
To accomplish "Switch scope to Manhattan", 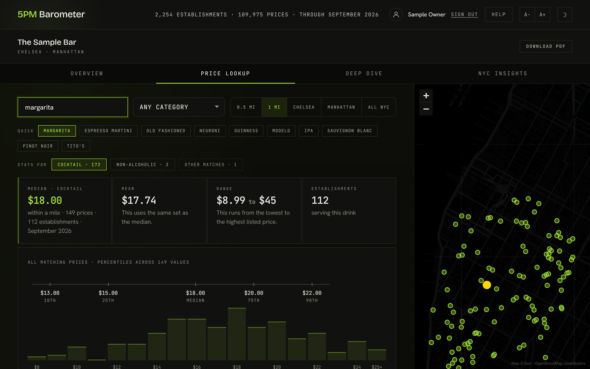I will click(x=341, y=107).
